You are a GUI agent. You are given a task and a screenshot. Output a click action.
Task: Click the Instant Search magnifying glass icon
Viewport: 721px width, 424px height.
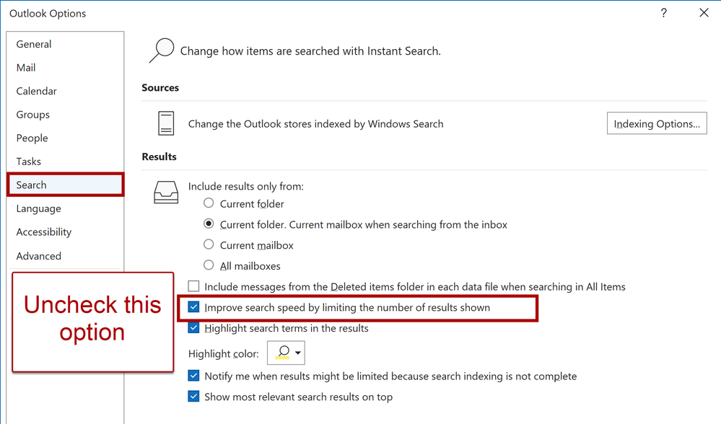162,50
